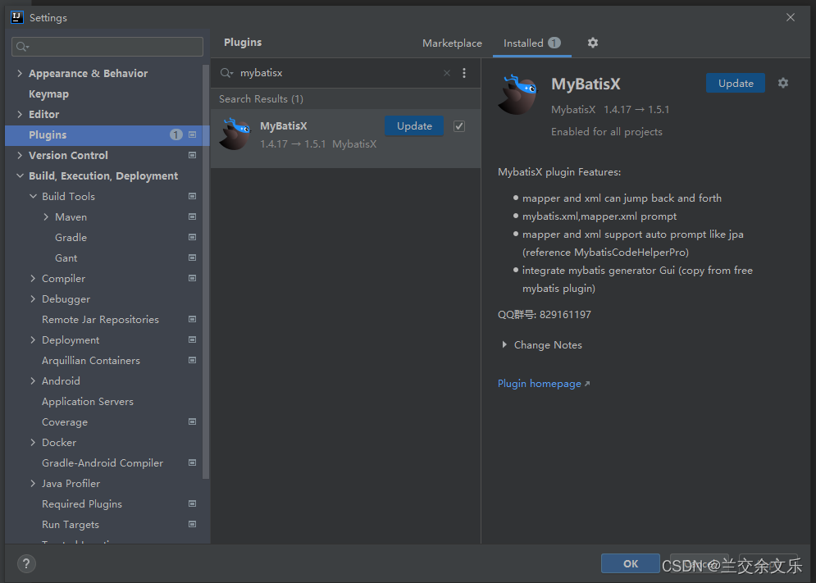816x583 pixels.
Task: Click the OK button
Action: tap(630, 563)
